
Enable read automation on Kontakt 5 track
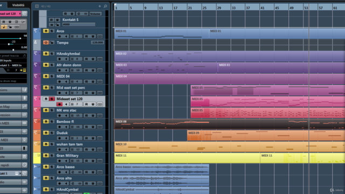click(51, 19)
